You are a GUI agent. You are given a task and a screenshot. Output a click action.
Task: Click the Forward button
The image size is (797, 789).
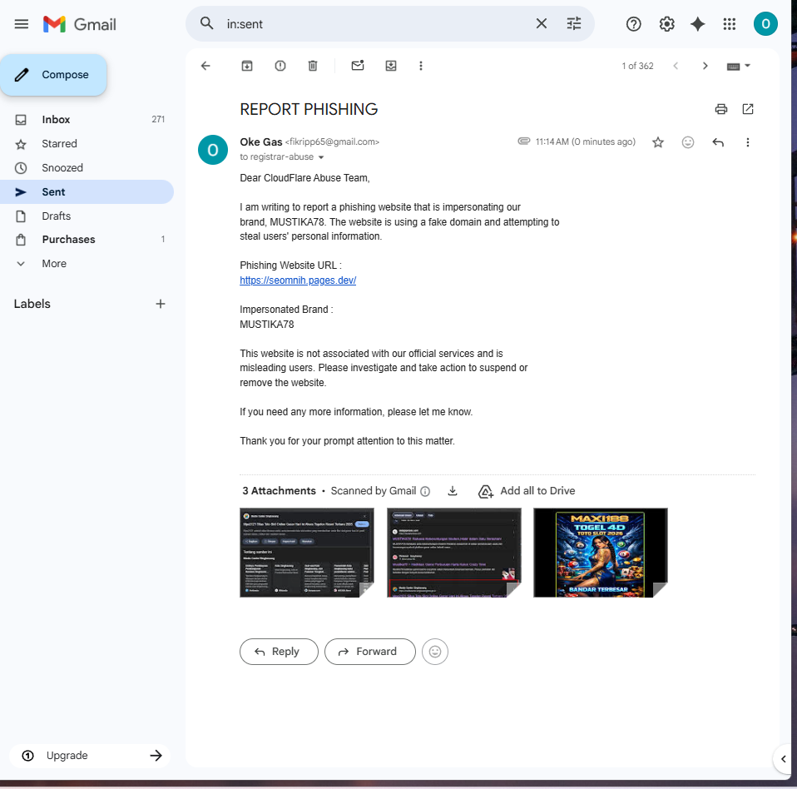point(369,651)
